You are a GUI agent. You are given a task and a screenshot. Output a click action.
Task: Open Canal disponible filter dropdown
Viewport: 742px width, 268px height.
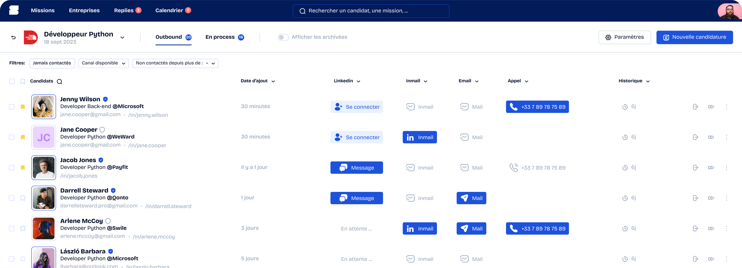104,63
